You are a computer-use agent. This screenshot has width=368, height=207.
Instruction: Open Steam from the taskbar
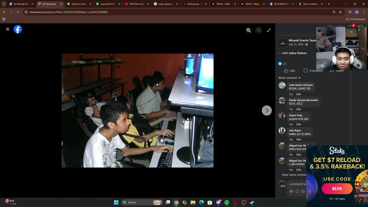(252, 202)
